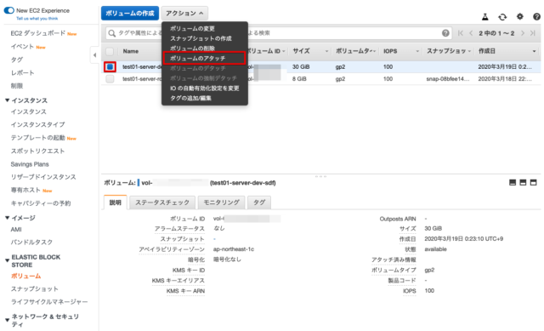
Task: Open the タグ tab in details
Action: click(x=259, y=203)
